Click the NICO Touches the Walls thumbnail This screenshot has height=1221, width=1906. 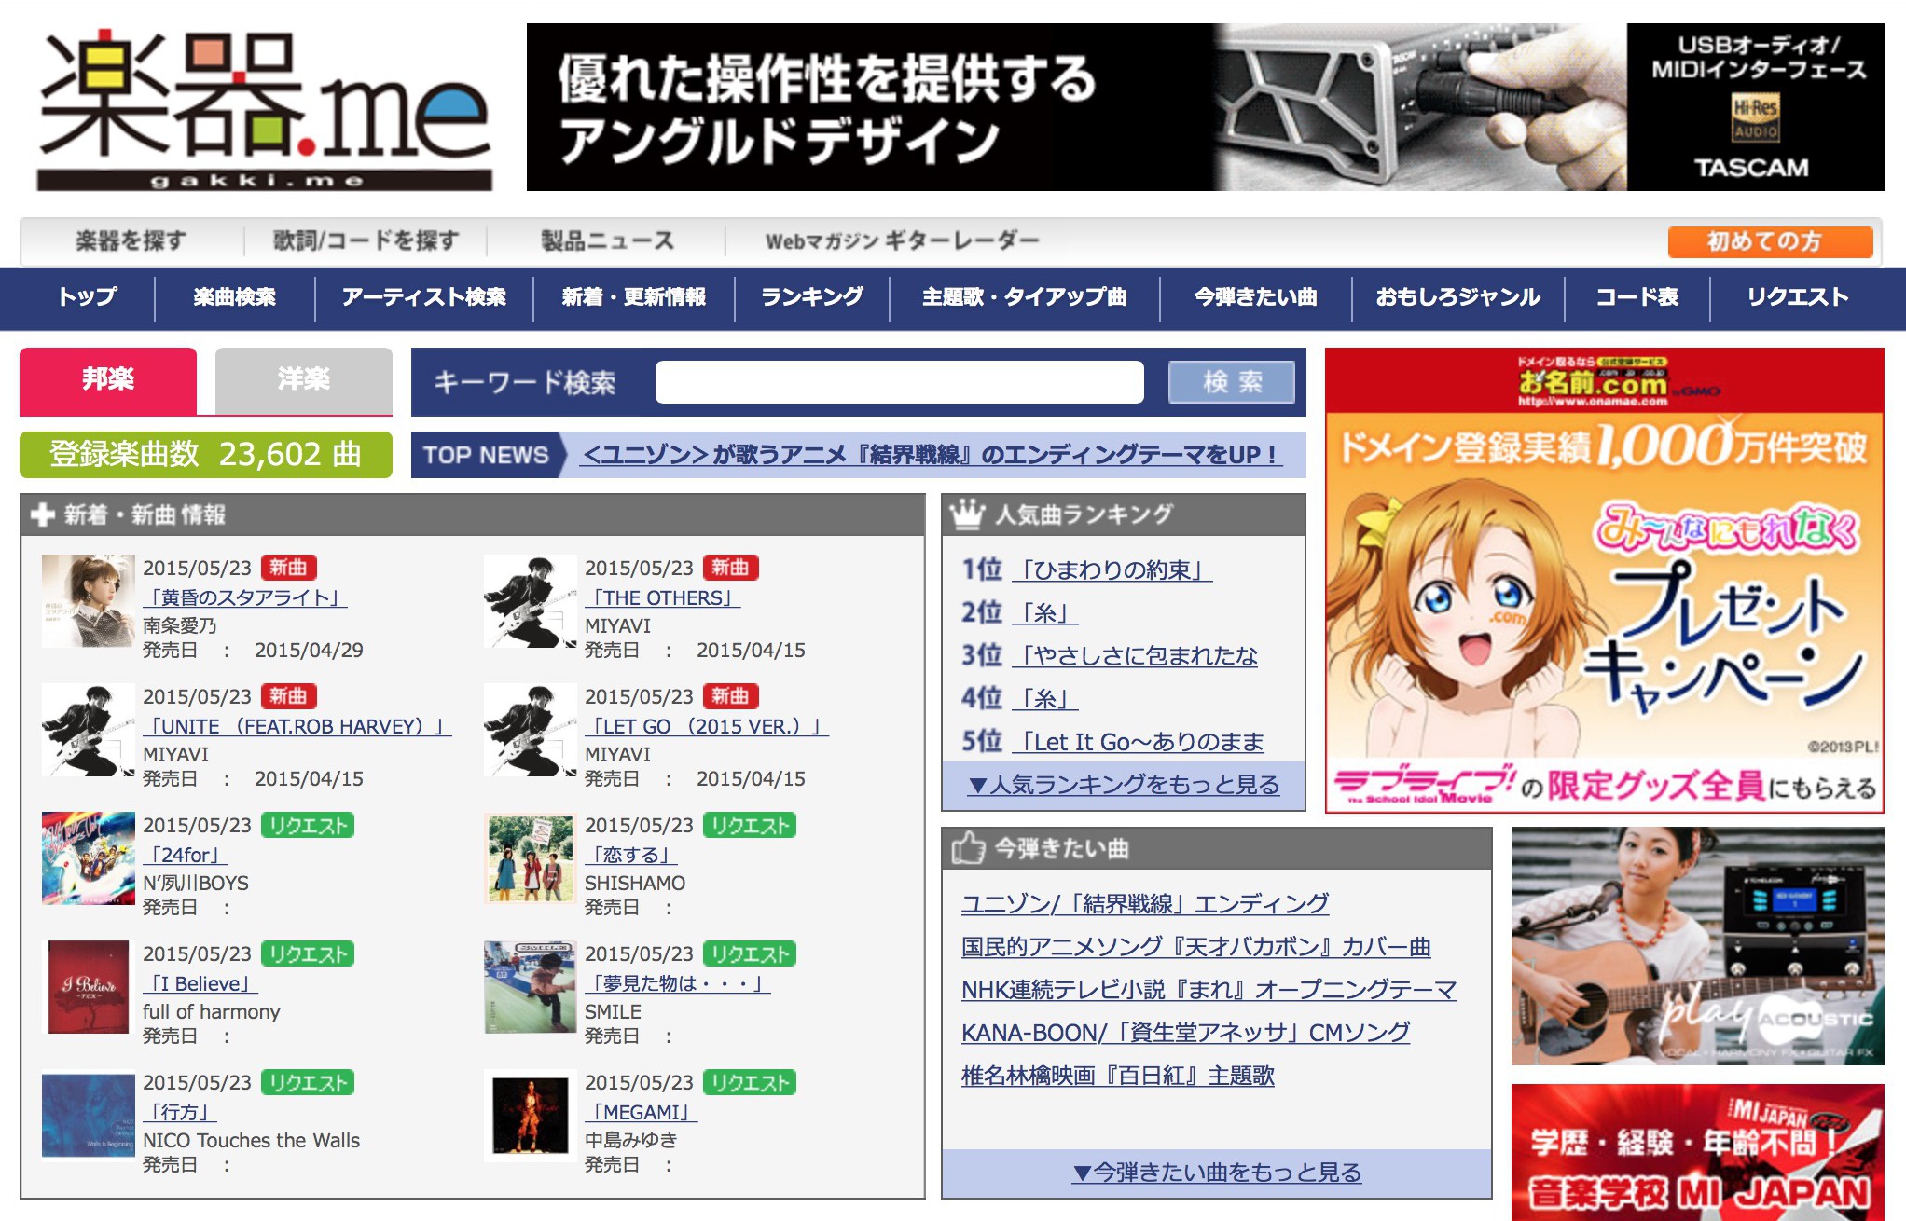click(89, 1116)
